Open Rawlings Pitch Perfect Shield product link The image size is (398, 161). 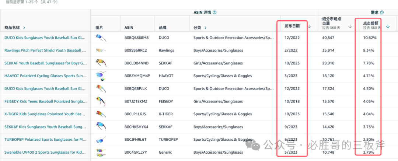(x=45, y=50)
